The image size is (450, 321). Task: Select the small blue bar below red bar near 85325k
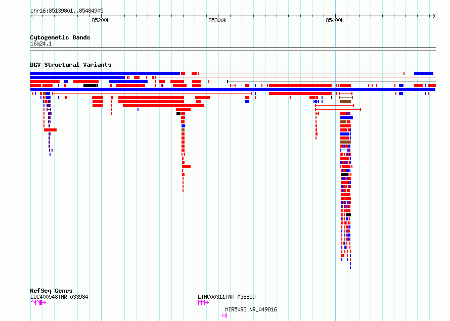(x=247, y=102)
